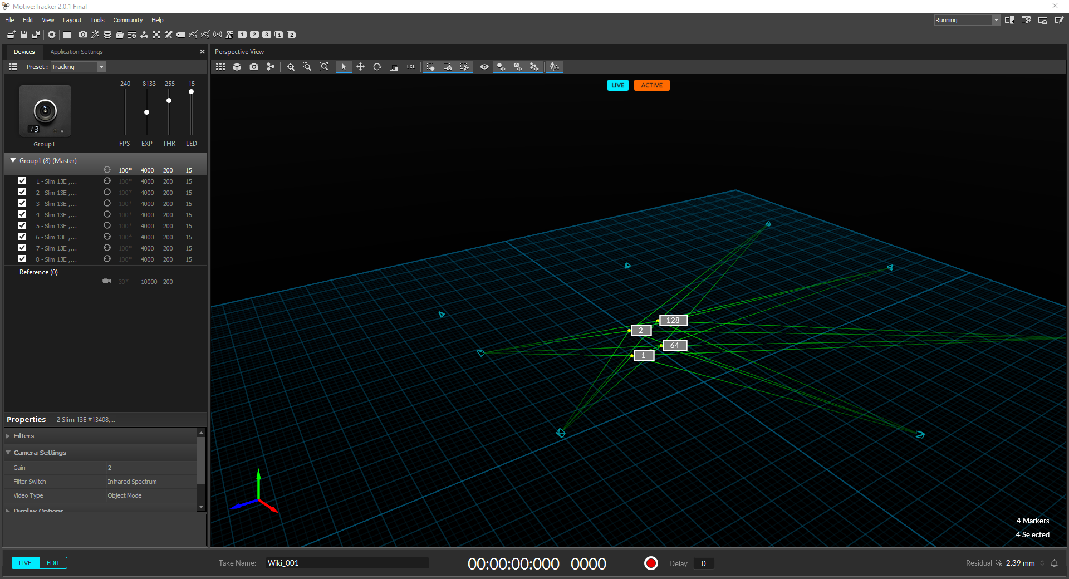
Task: Click the LCL local coordinates button
Action: pos(411,67)
